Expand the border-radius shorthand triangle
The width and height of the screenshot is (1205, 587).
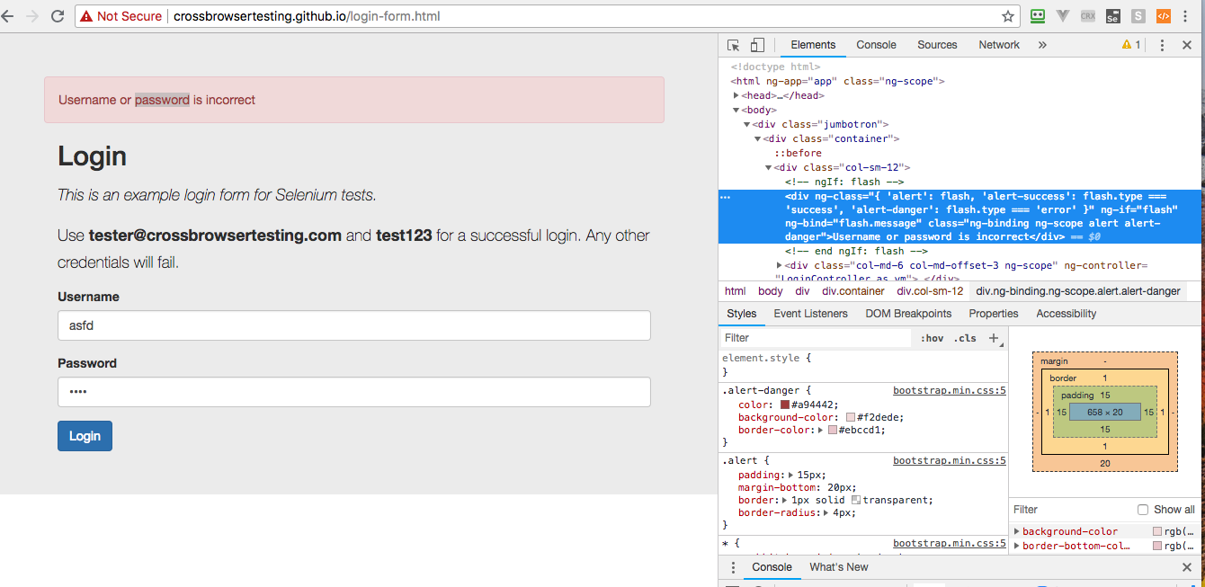826,512
